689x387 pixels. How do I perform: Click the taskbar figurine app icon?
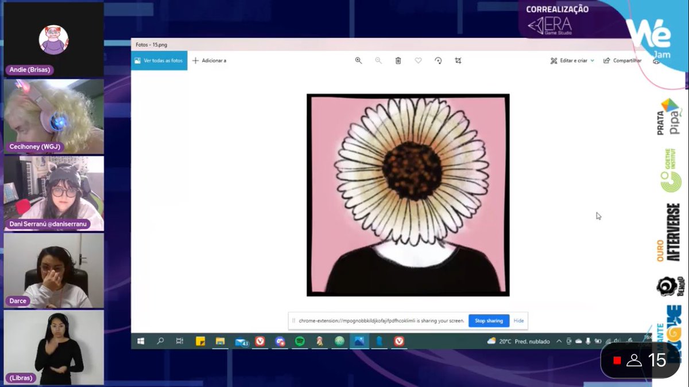320,341
